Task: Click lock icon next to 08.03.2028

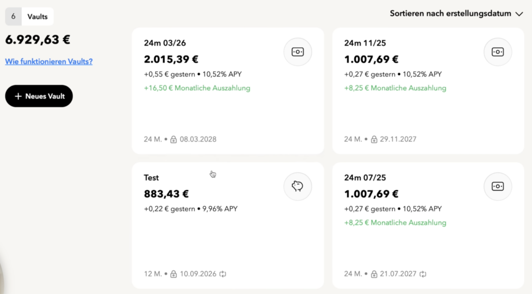Action: 174,139
